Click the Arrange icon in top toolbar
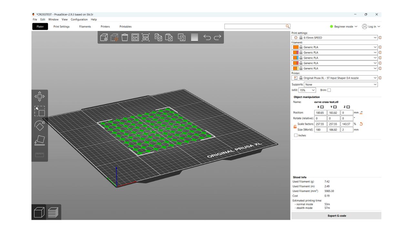The image size is (413, 232). click(135, 37)
